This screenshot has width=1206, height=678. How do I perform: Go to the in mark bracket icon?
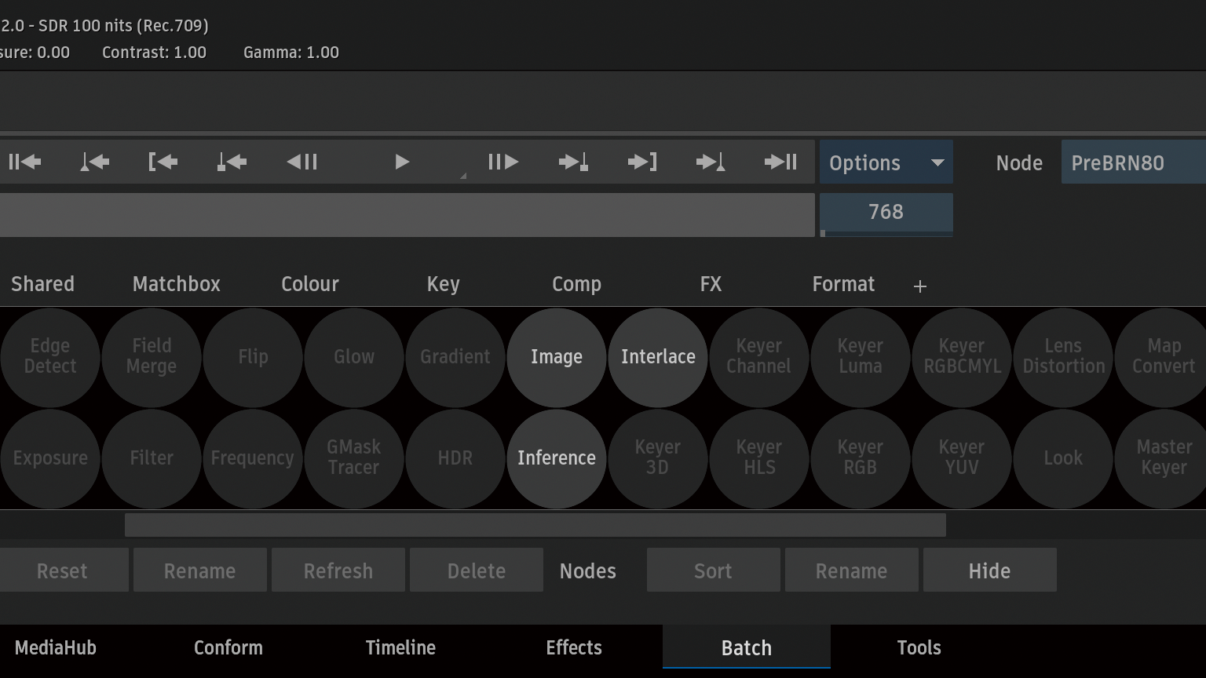point(163,162)
